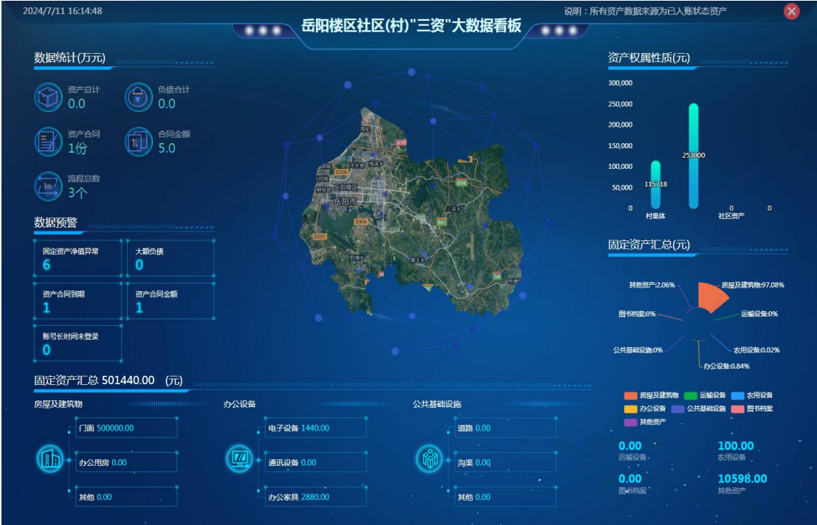Open the 固定资产净值异常 warning card

click(x=77, y=258)
